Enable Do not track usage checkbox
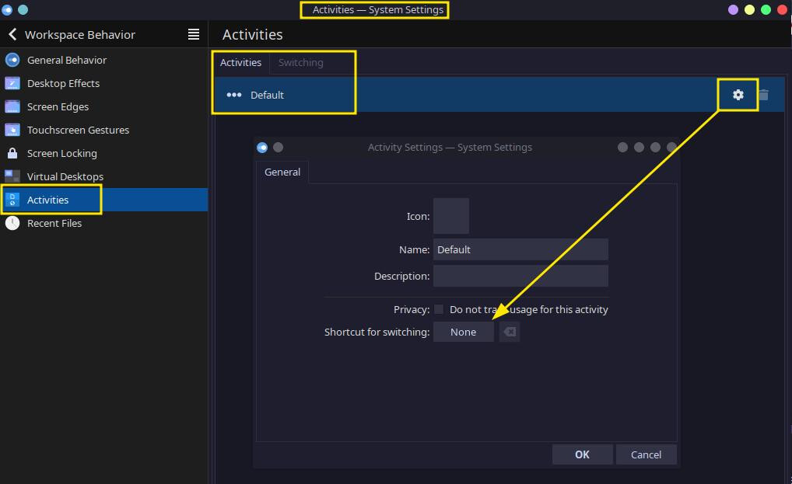This screenshot has height=484, width=792. 439,309
